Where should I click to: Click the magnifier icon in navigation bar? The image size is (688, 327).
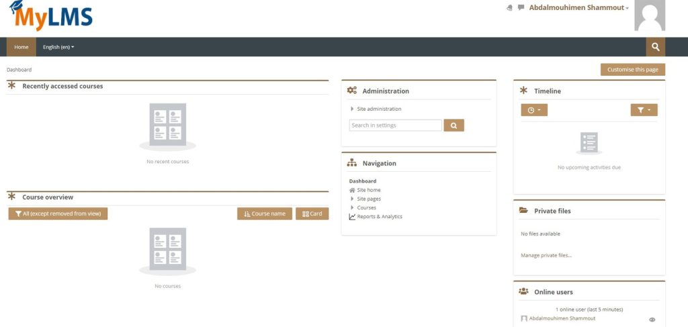(655, 47)
